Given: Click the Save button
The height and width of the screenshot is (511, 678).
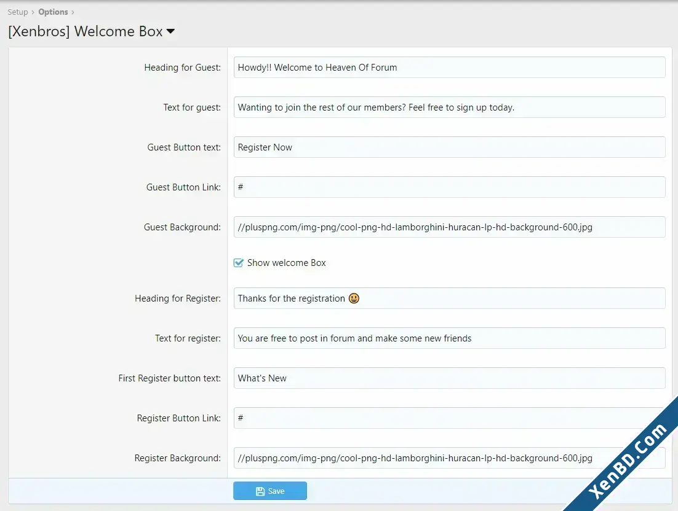Looking at the screenshot, I should (x=270, y=491).
